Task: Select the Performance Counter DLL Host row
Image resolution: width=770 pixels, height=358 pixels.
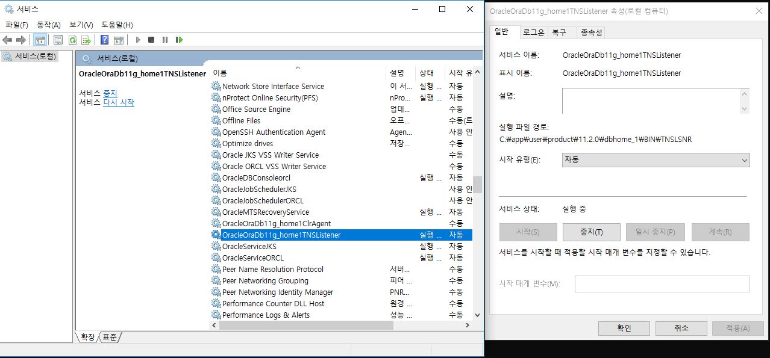Action: click(x=341, y=303)
